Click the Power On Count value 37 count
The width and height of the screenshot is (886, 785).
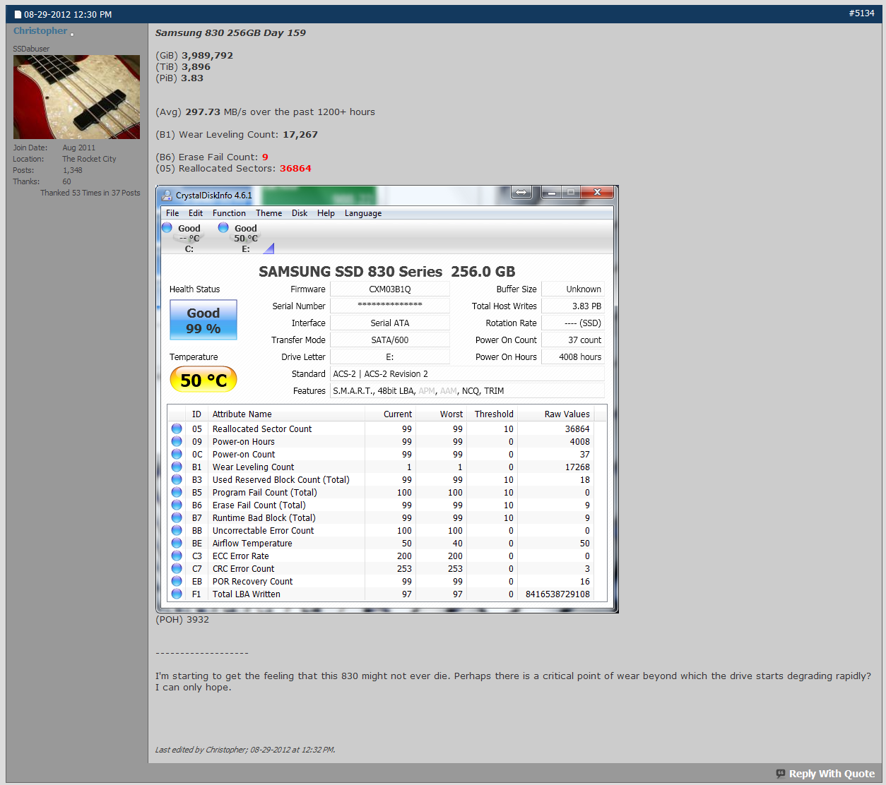[573, 340]
